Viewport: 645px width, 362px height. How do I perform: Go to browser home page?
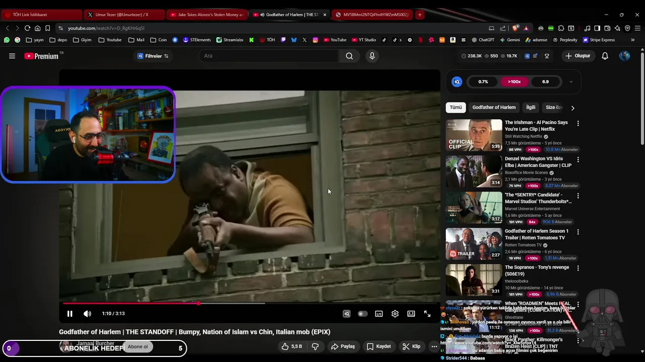tap(37, 28)
